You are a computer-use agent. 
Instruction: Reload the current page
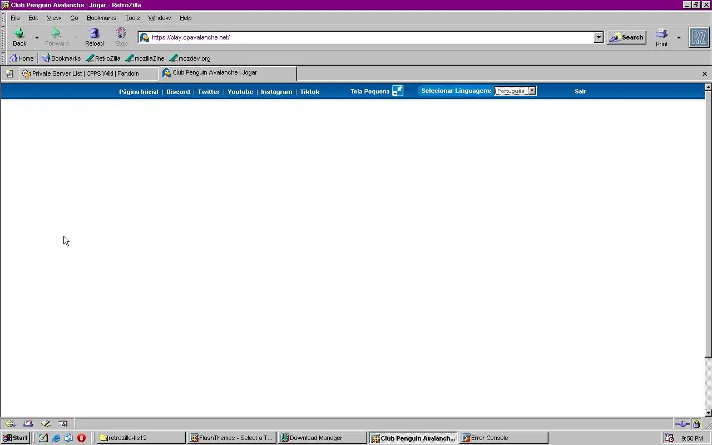[x=94, y=37]
